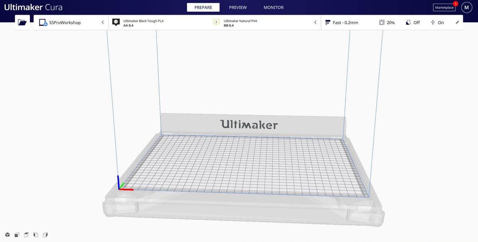Click Ultimaker Natural PVA text

point(241,21)
